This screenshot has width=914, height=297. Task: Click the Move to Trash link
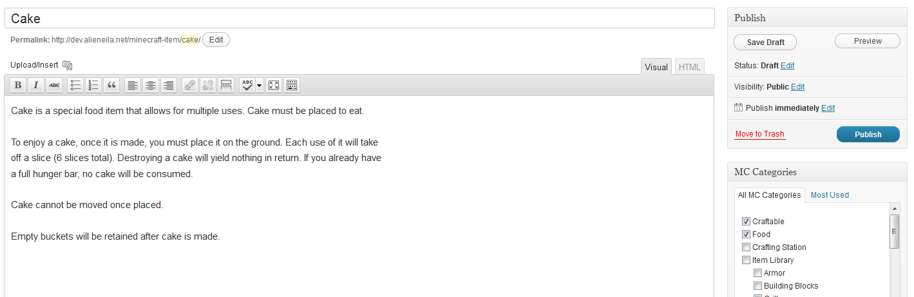[x=760, y=134]
